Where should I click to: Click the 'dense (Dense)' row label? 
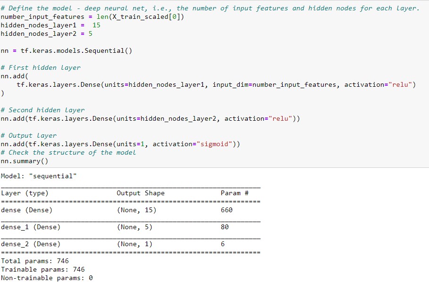(x=26, y=210)
